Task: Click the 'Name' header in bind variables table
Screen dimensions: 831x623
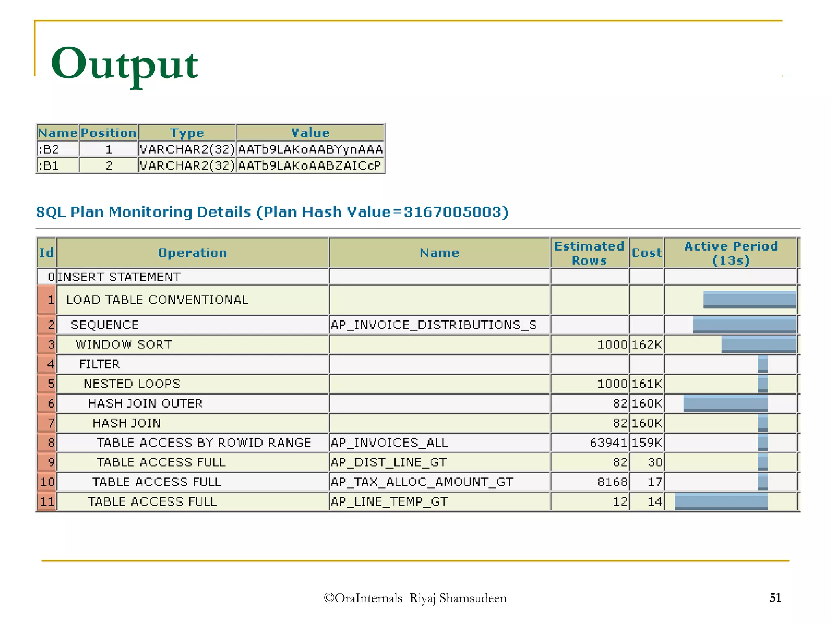Action: tap(58, 133)
